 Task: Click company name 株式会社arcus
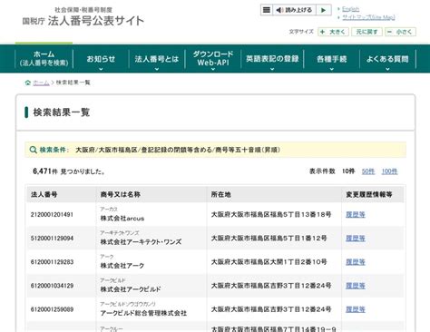[x=122, y=219]
